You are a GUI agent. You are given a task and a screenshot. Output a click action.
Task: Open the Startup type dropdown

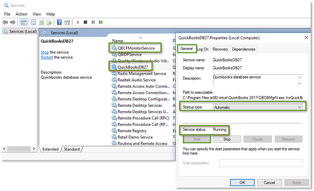click(x=258, y=107)
